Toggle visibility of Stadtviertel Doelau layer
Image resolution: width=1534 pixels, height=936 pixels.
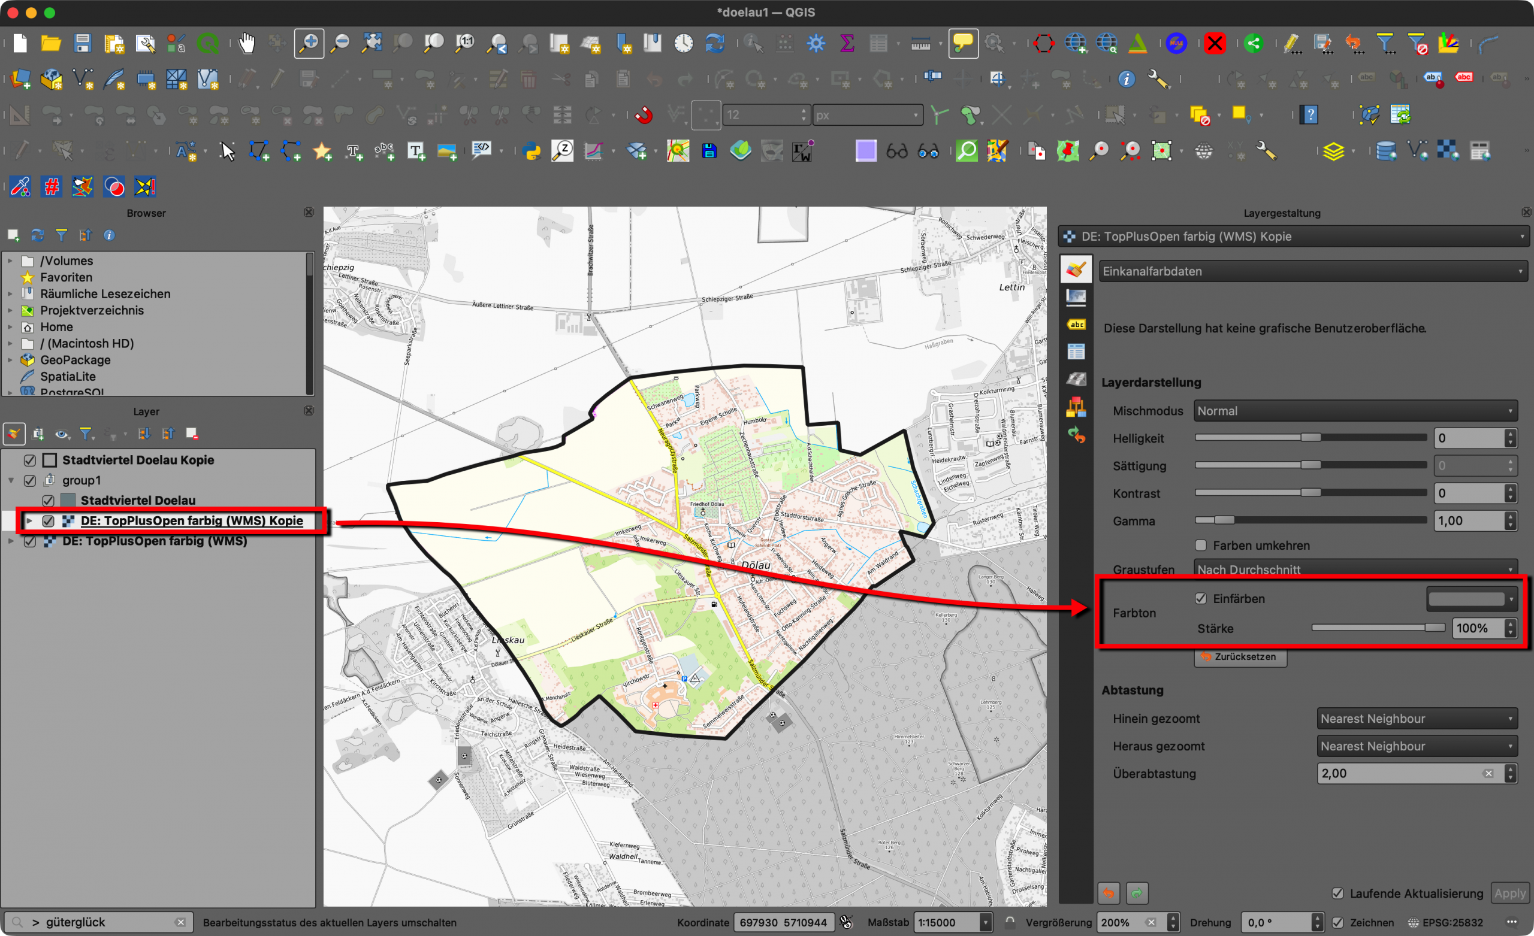point(48,501)
